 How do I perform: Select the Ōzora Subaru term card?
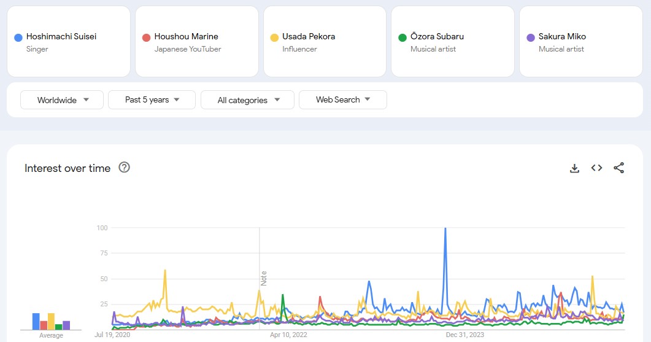(453, 42)
